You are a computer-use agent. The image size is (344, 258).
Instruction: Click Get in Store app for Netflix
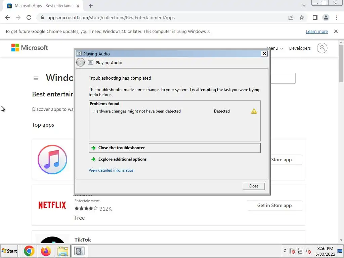pyautogui.click(x=274, y=205)
